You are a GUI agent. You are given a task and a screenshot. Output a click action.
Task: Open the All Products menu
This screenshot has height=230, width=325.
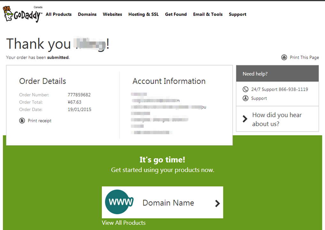pyautogui.click(x=58, y=14)
